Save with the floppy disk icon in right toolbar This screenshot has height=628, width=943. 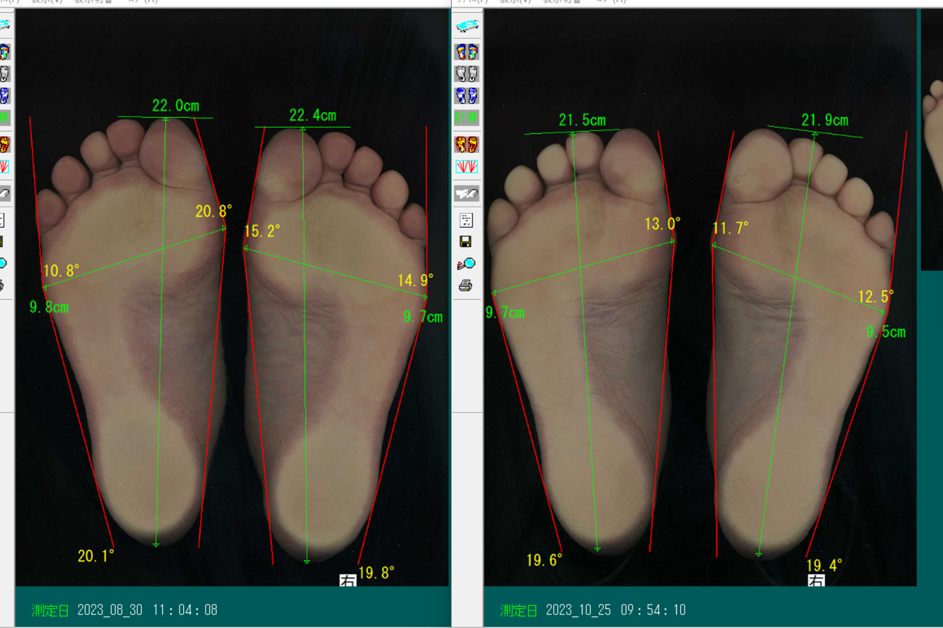coord(466,241)
